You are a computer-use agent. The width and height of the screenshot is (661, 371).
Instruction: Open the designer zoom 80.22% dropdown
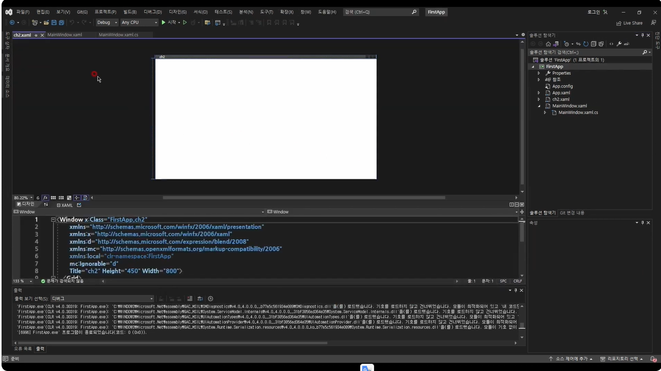23,198
